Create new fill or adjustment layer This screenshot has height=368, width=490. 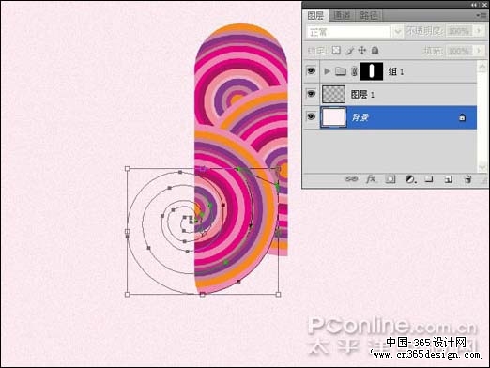pyautogui.click(x=410, y=179)
